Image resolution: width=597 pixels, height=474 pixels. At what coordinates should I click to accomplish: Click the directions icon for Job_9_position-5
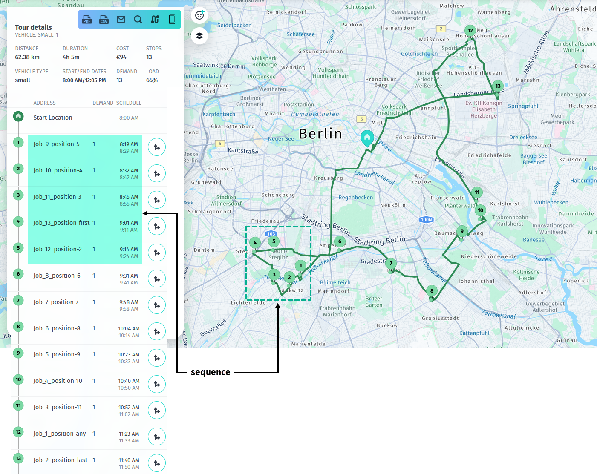coord(157,147)
